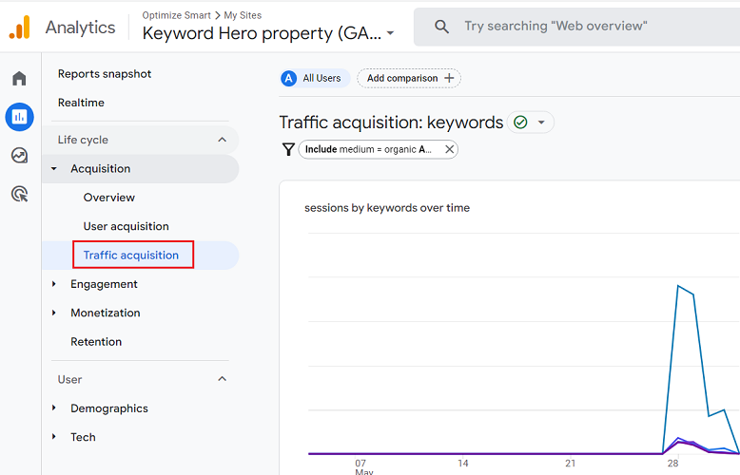740x475 pixels.
Task: Click the Acquisition menu label
Action: coord(101,169)
